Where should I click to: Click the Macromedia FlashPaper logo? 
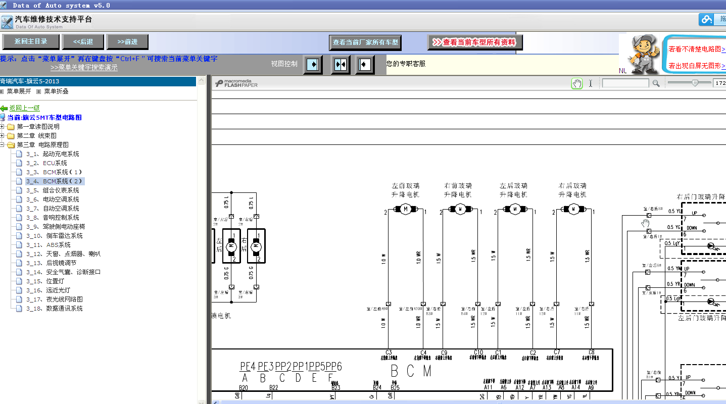[x=236, y=83]
